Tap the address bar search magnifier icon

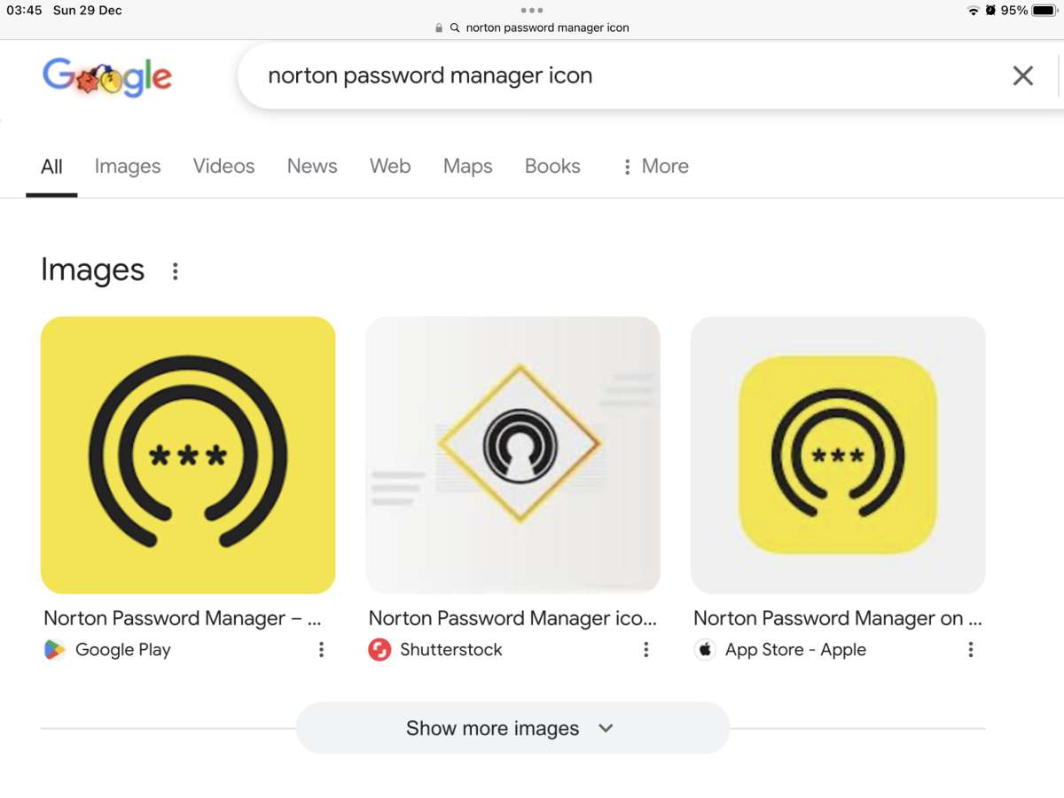point(455,27)
